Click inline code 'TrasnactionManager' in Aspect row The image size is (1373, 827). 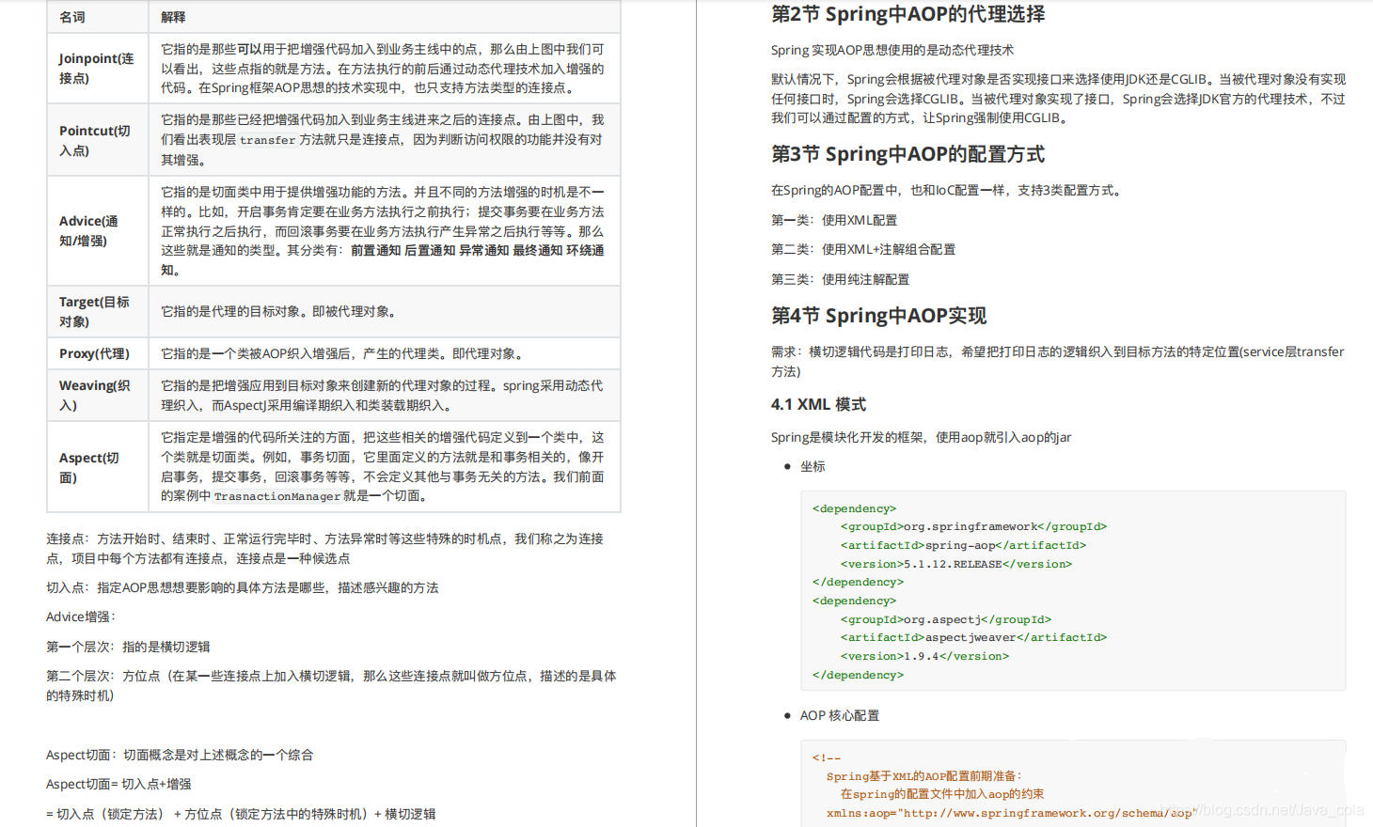click(277, 496)
